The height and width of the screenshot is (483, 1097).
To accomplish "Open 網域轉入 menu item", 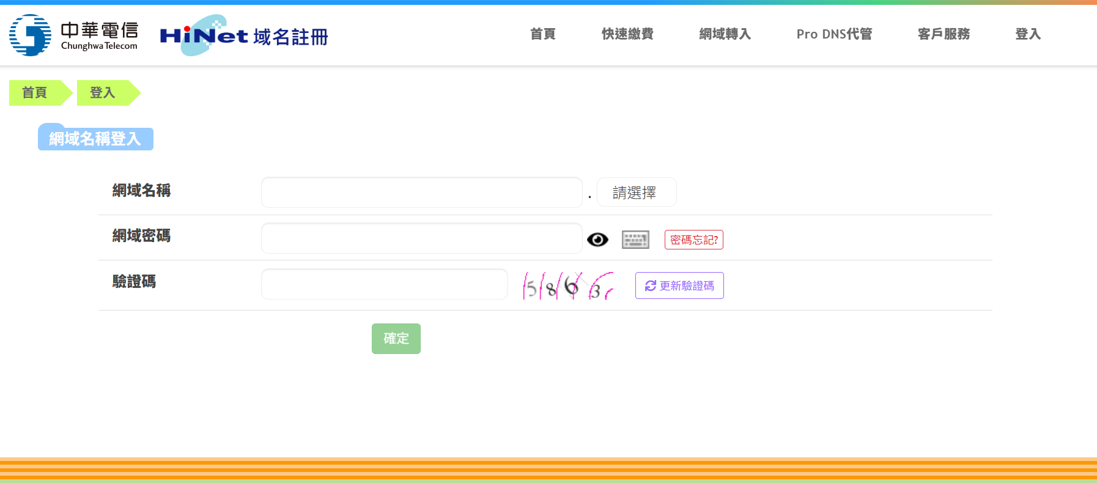I will (x=725, y=34).
